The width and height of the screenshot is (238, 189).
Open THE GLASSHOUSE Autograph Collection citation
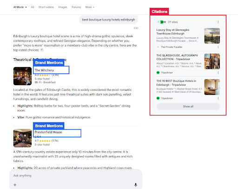pyautogui.click(x=177, y=57)
